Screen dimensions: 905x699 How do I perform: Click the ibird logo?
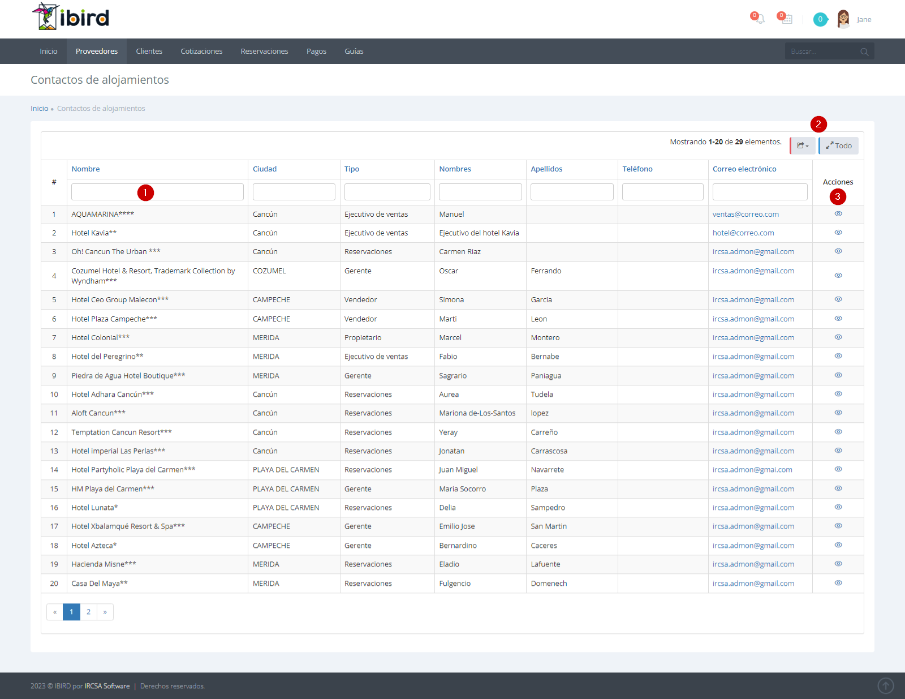coord(71,17)
